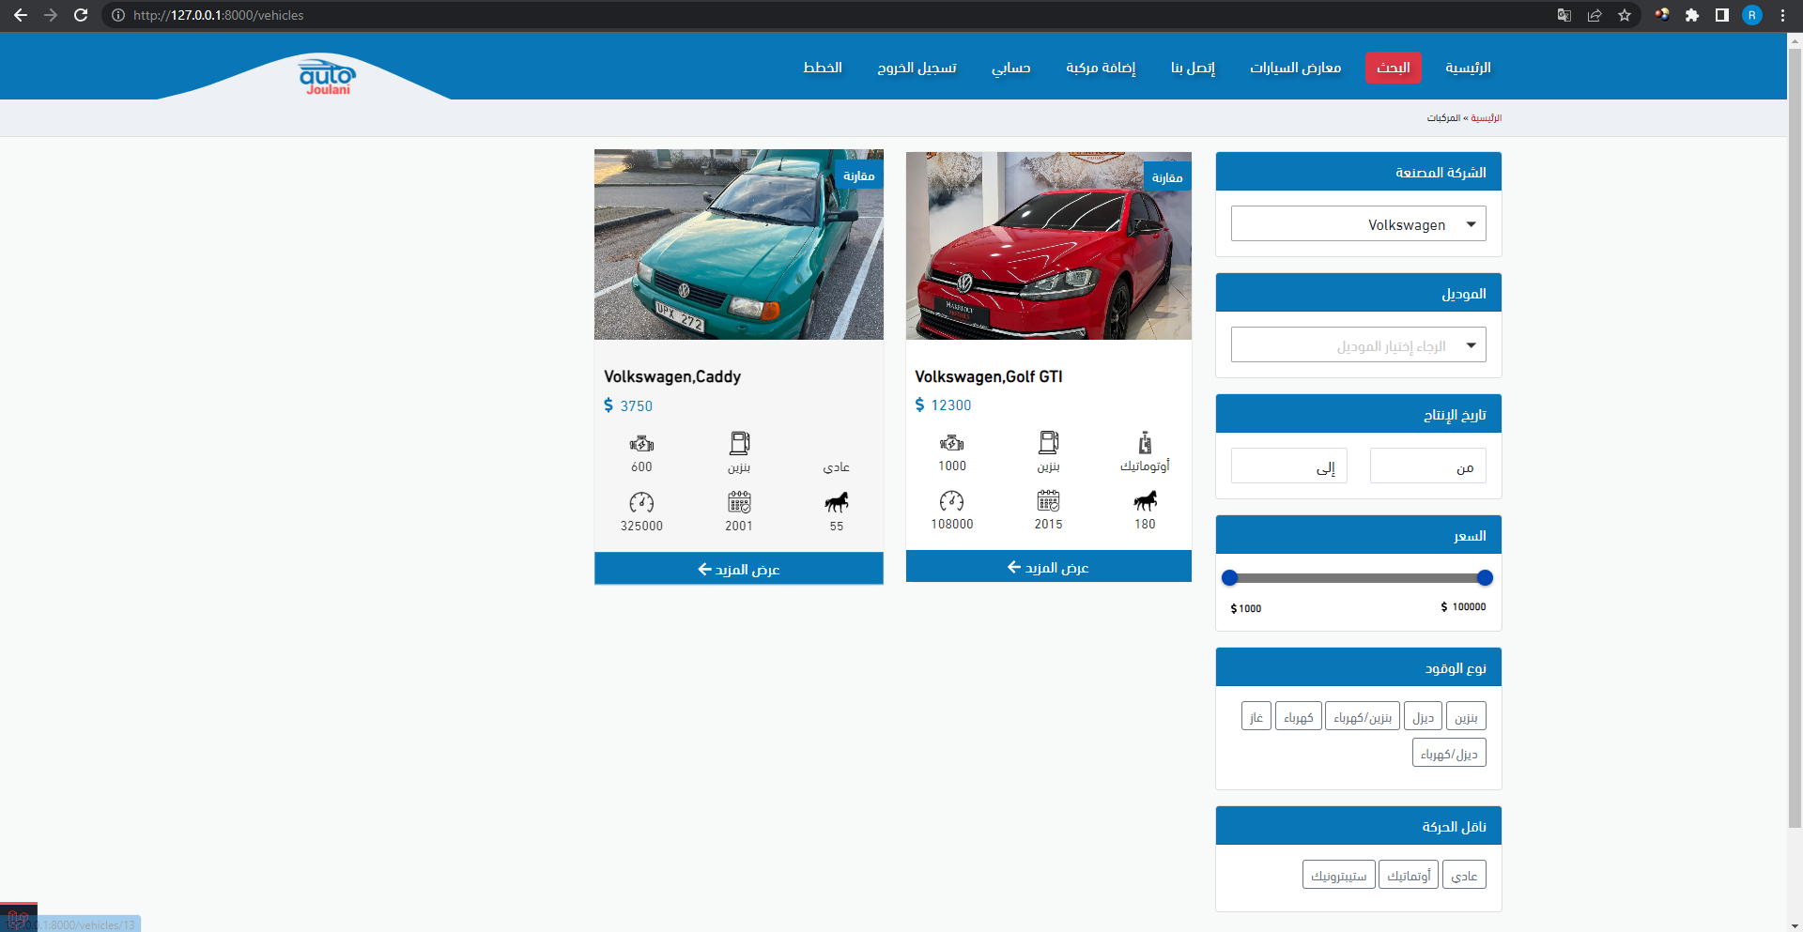
Task: Click gearbox icon on Golf GTI card
Action: [1145, 442]
